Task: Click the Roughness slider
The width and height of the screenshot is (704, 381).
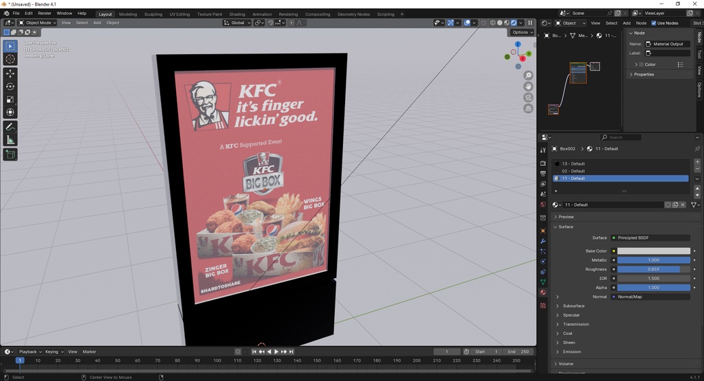Action: 653,269
